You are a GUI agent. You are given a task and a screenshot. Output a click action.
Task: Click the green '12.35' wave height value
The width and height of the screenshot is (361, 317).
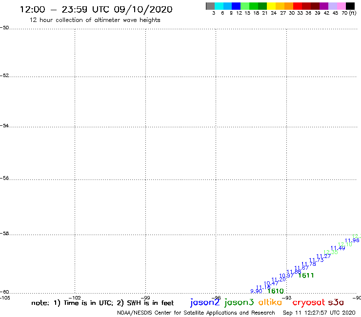(x=331, y=252)
